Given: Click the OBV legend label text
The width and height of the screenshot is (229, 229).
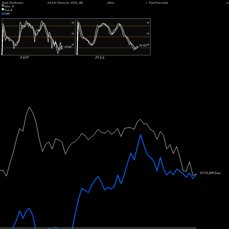Looking at the screenshot, I should (7, 14).
